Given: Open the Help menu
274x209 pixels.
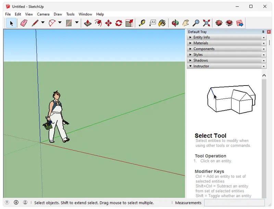Looking at the screenshot, I should [x=100, y=14].
